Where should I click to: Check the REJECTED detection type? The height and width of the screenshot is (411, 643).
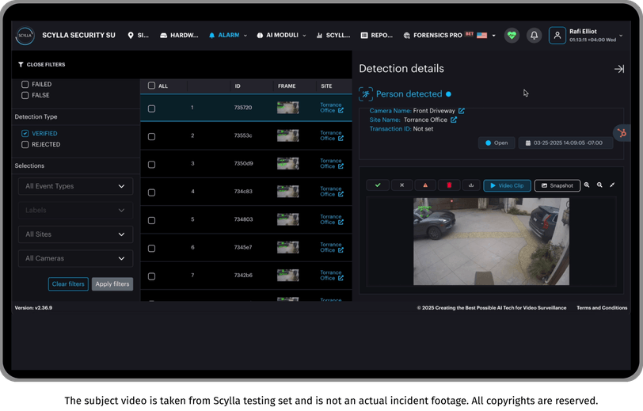pos(25,144)
